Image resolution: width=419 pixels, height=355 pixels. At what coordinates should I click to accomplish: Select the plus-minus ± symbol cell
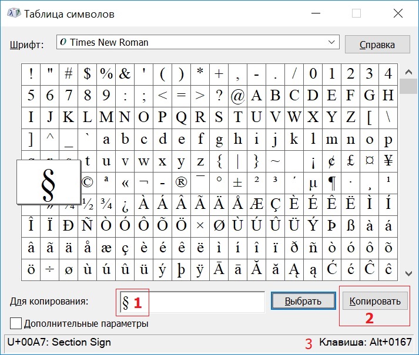pos(237,183)
